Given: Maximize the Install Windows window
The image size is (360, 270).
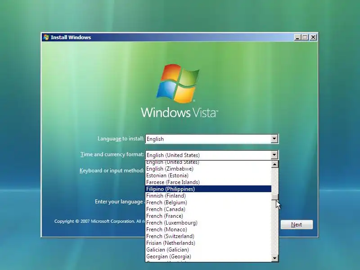Looking at the screenshot, I should click(x=305, y=37).
